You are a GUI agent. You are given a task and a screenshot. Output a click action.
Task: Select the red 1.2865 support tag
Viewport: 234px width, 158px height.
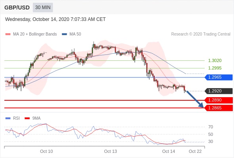(219, 108)
